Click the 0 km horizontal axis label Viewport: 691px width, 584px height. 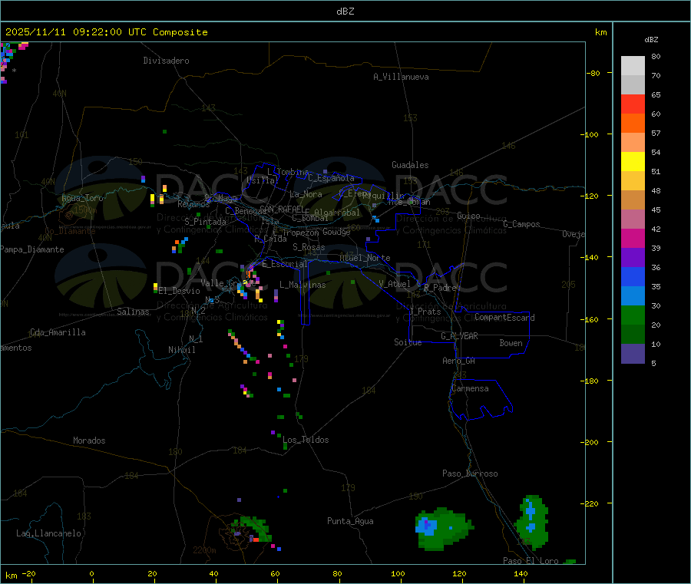click(91, 573)
